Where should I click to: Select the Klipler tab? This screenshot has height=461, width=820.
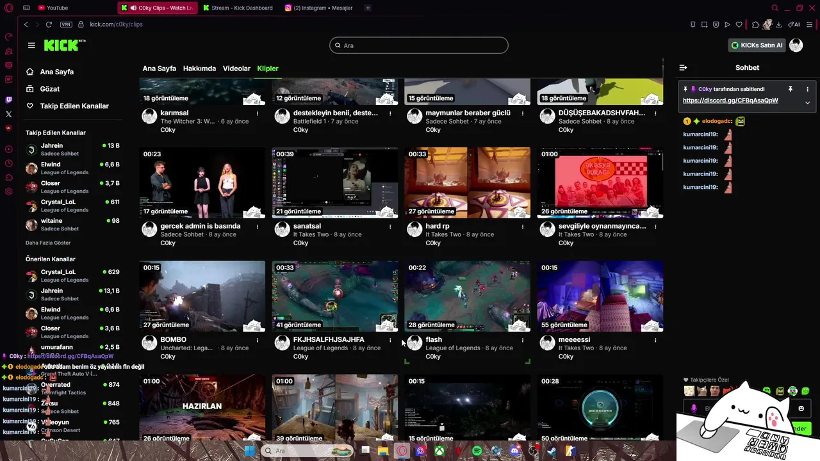pos(268,69)
